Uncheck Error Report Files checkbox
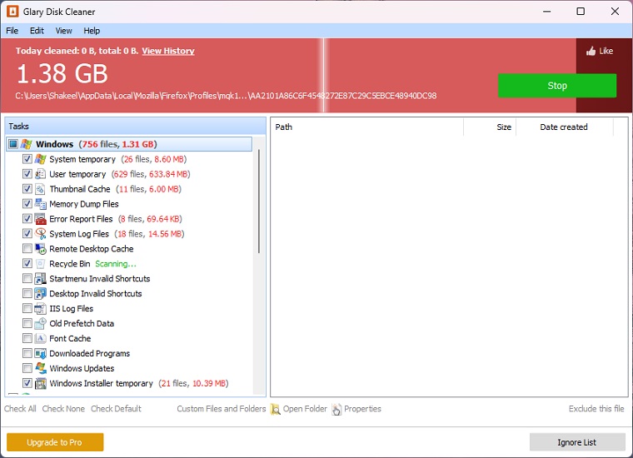The width and height of the screenshot is (633, 458). tap(27, 219)
